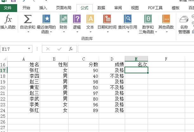Switch to the 开始 Home tab

tap(26, 8)
